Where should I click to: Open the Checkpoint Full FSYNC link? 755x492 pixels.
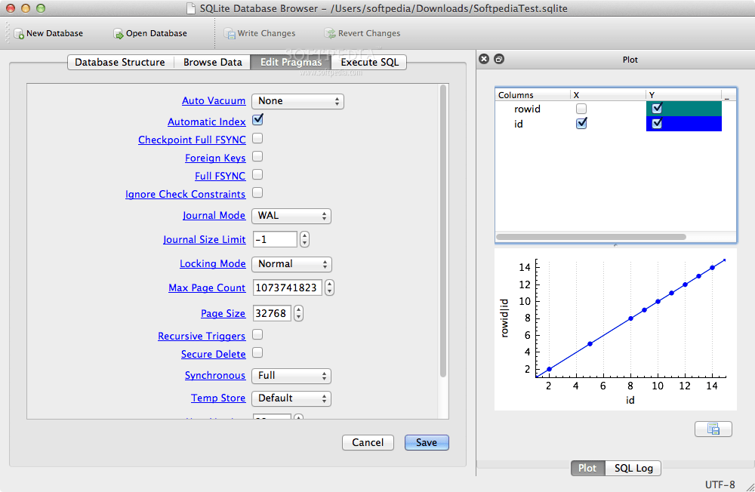[x=192, y=140]
